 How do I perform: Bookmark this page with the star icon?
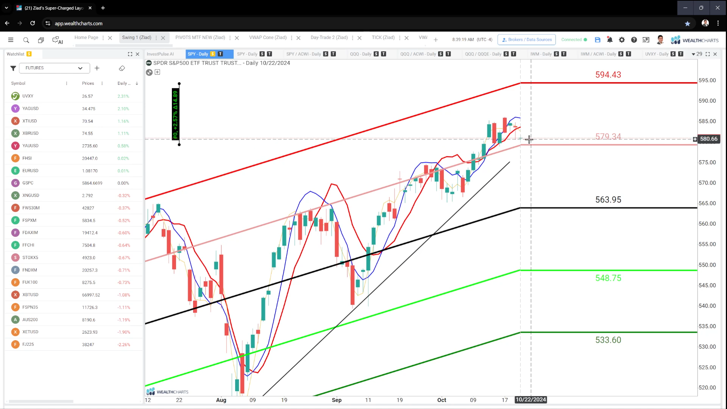coord(688,23)
